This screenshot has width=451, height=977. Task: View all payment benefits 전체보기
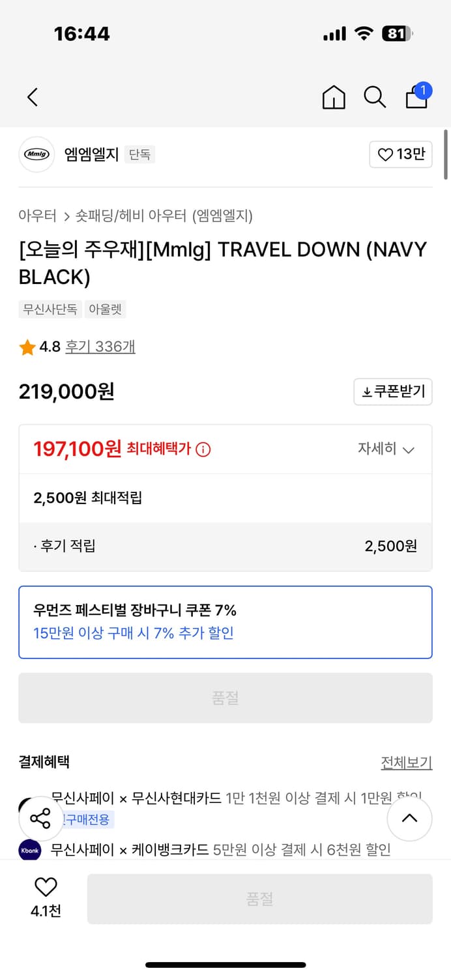click(406, 762)
